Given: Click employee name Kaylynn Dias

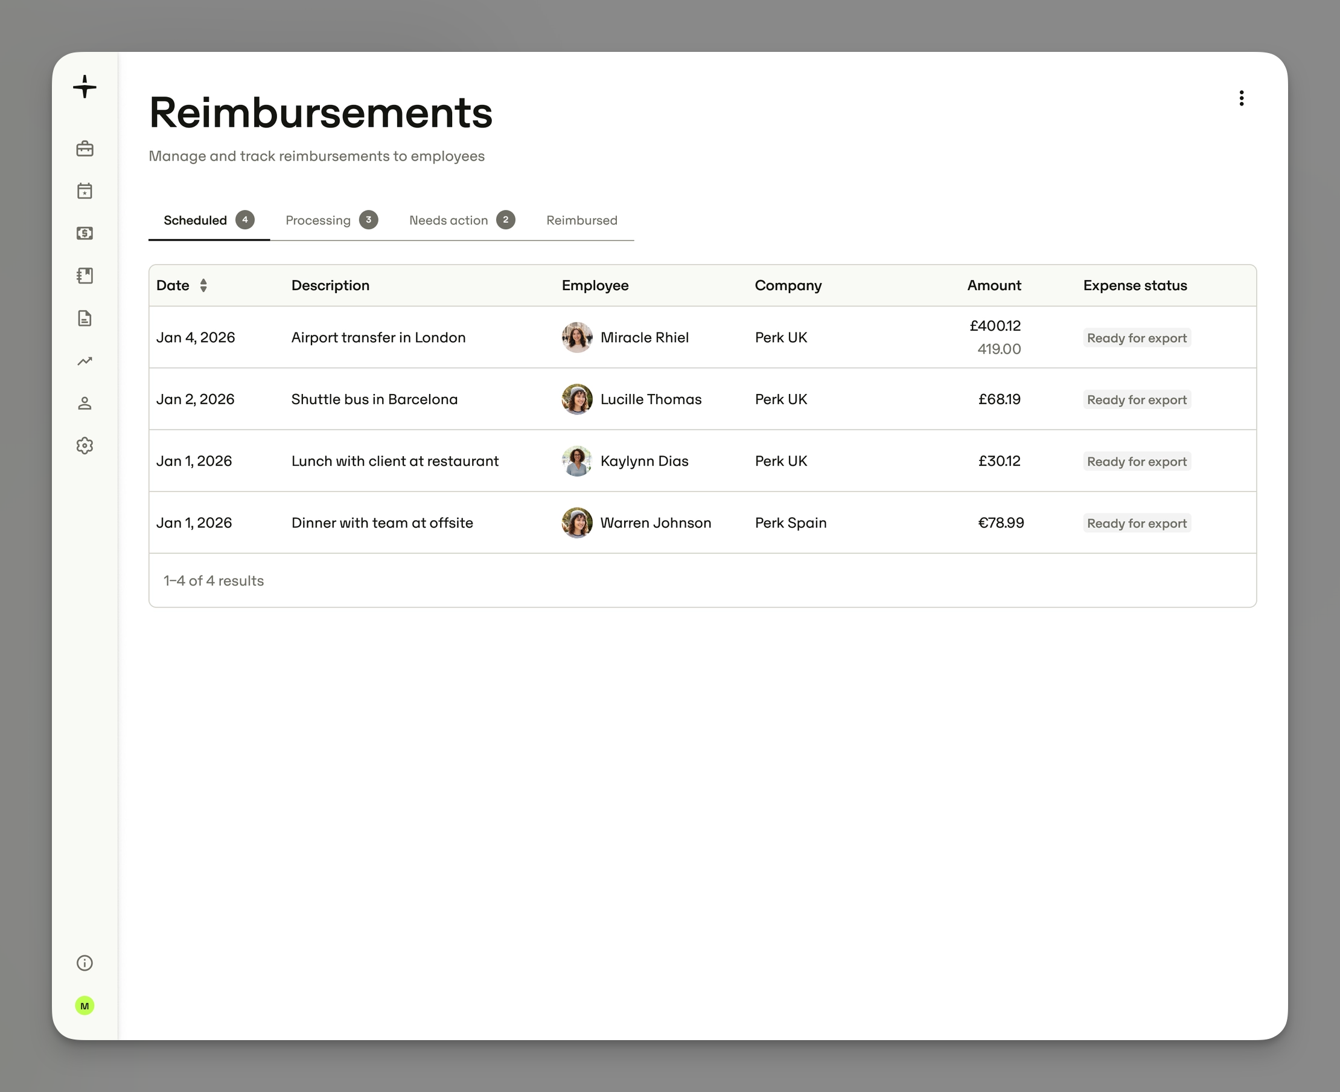Looking at the screenshot, I should [645, 460].
